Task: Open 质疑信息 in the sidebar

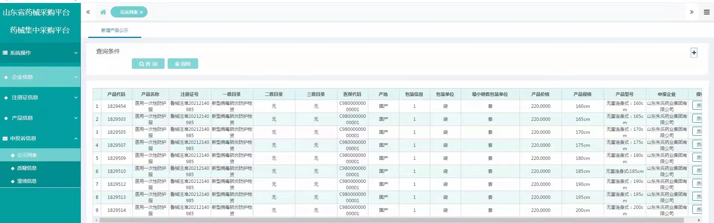Action: tap(27, 168)
